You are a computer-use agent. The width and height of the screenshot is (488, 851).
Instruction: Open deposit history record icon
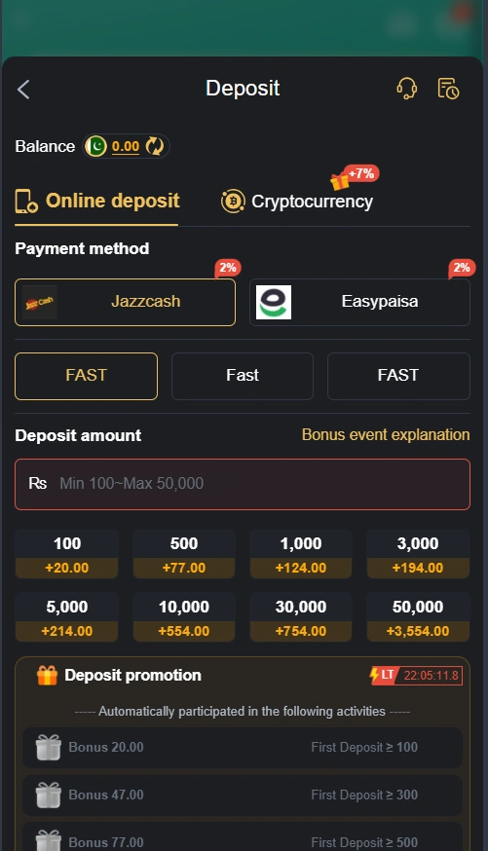tap(448, 89)
